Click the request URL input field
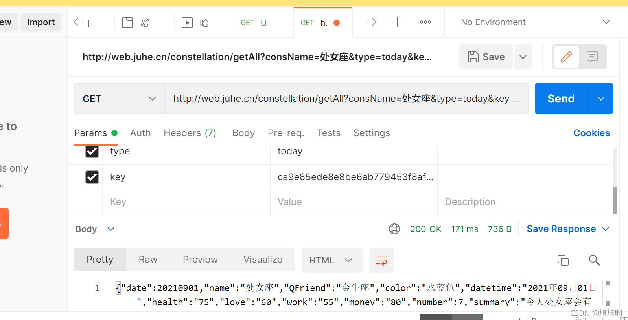This screenshot has height=320, width=628. (x=346, y=99)
